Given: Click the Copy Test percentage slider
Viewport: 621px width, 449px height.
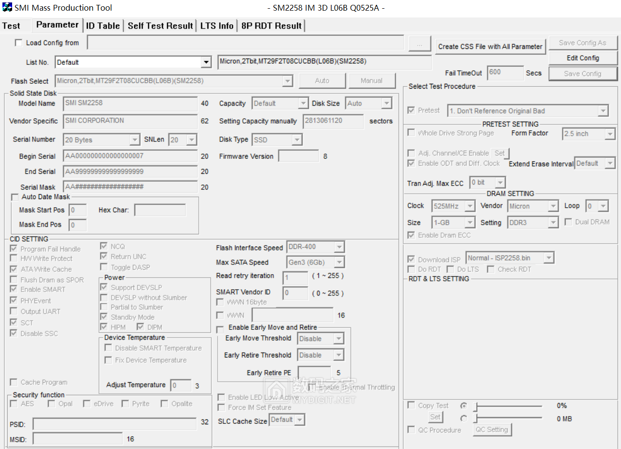Looking at the screenshot, I should [509, 406].
